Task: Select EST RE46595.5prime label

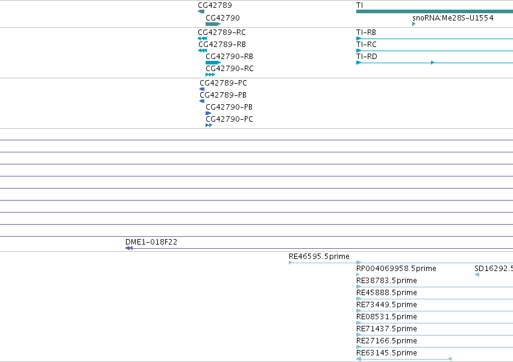Action: tap(319, 257)
